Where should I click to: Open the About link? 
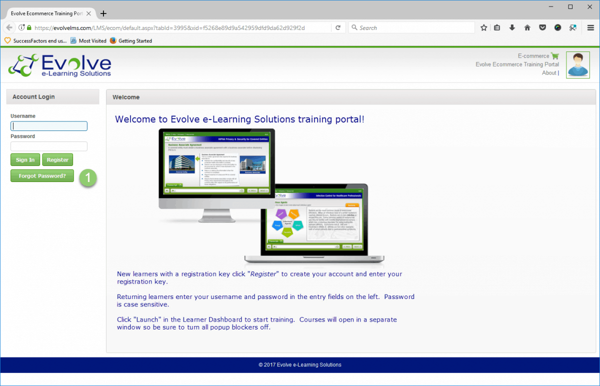click(549, 72)
